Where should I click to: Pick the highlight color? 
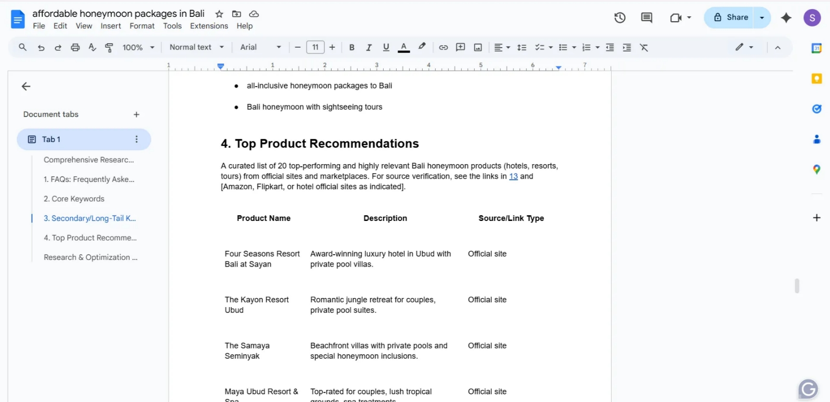coord(422,47)
